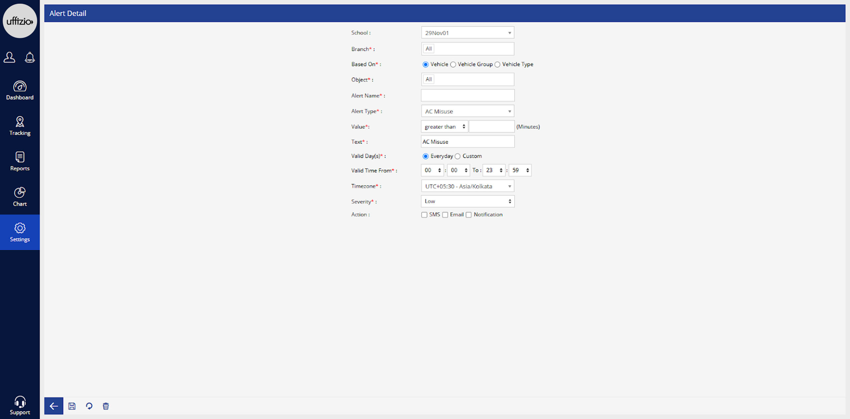Open the notifications bell icon
The height and width of the screenshot is (419, 850).
(30, 57)
